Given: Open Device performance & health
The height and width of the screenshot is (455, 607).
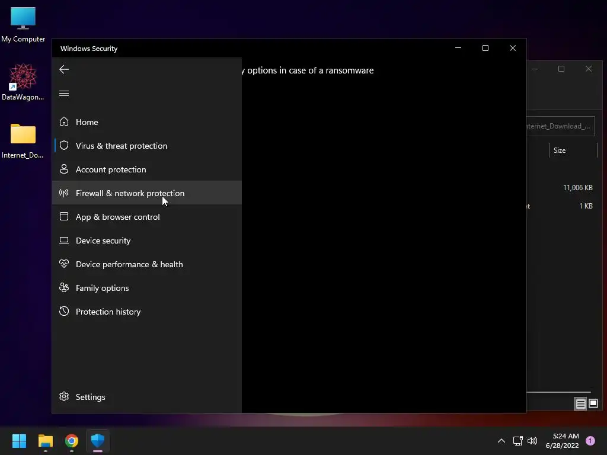Looking at the screenshot, I should click(x=147, y=264).
